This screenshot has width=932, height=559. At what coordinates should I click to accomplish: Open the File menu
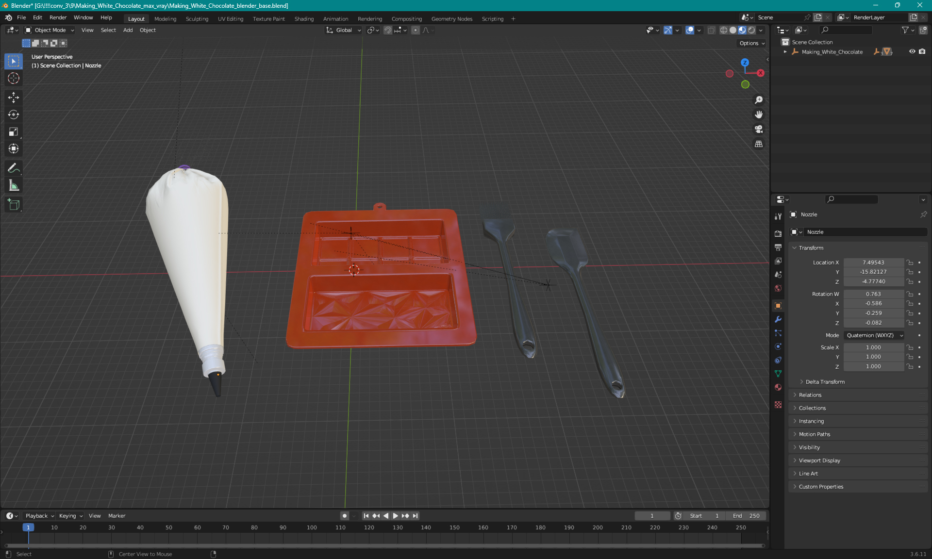tap(21, 17)
